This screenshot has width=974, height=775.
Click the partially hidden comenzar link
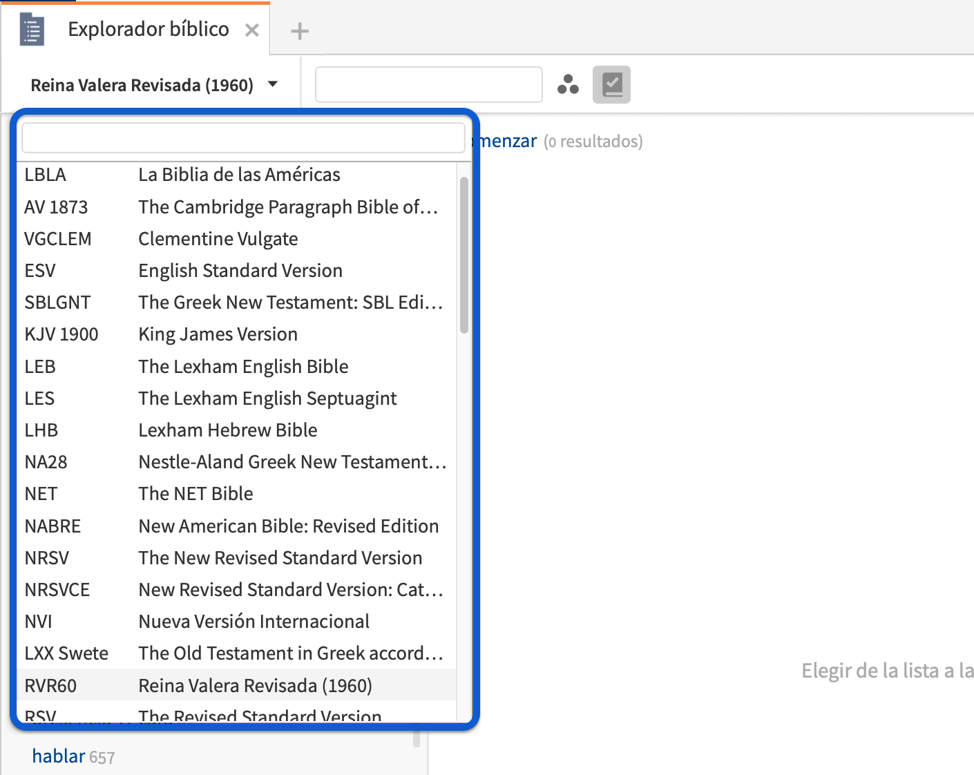pyautogui.click(x=508, y=141)
